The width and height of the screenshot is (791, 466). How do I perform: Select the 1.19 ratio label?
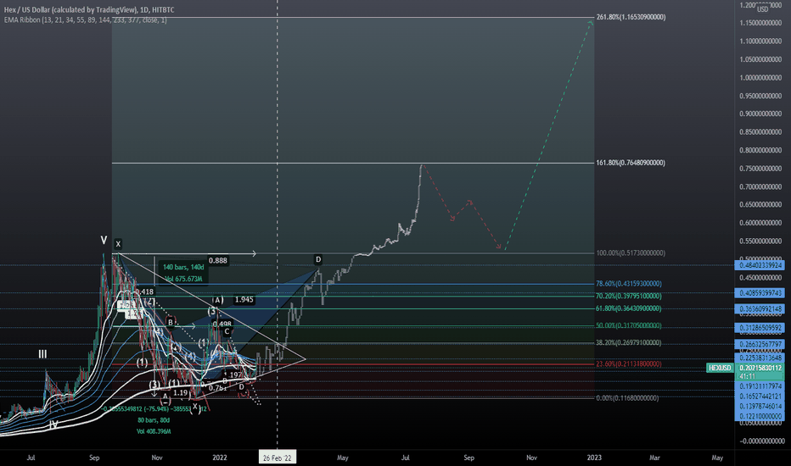(181, 392)
